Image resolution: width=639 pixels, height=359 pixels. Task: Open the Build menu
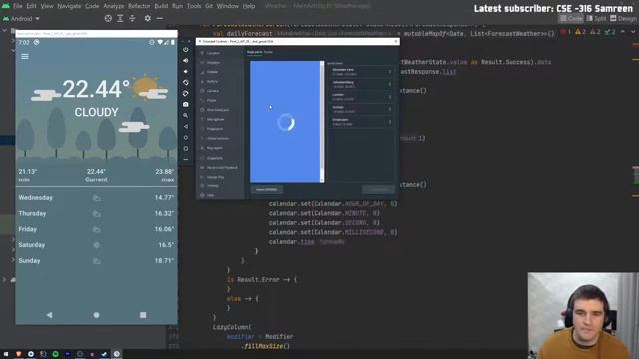click(161, 6)
